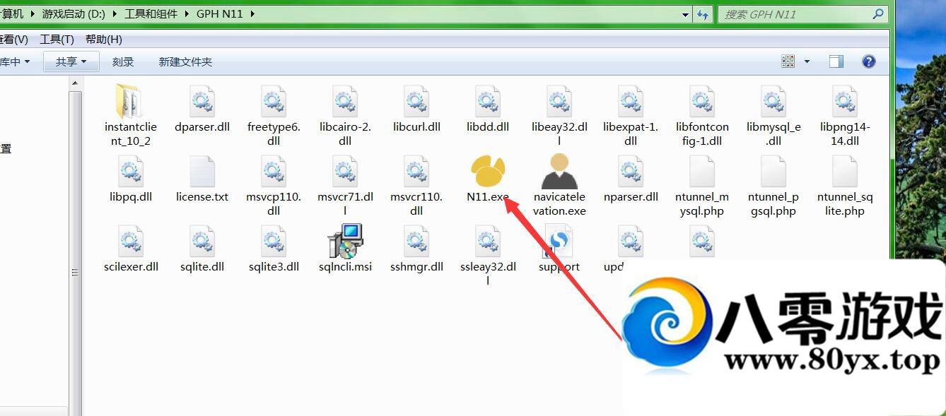Select ntunnel_sqlite.php file icon
This screenshot has width=946, height=416.
tap(845, 172)
